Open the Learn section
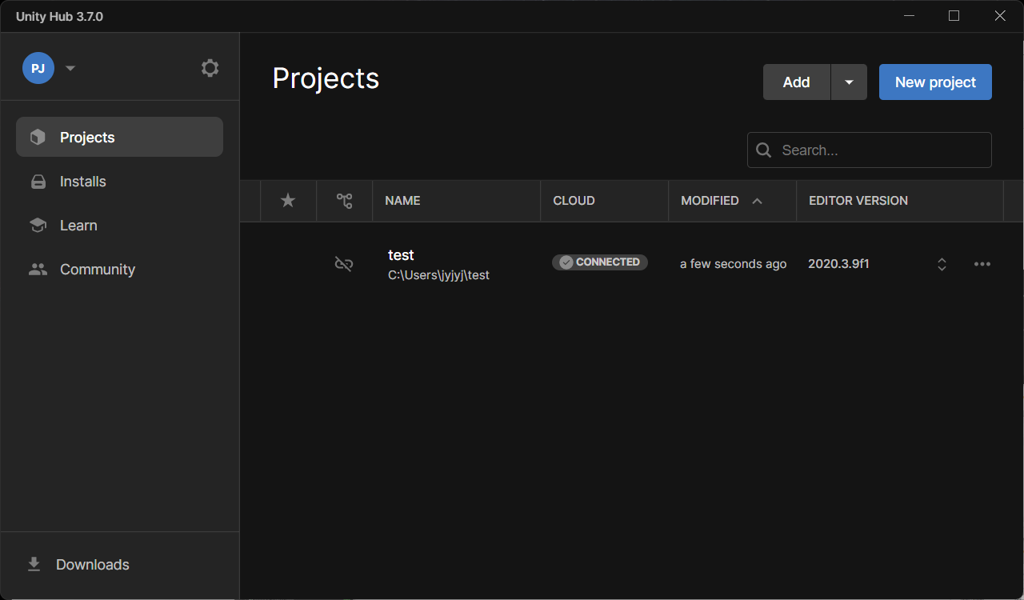Screen dimensions: 1024x600 (119, 226)
